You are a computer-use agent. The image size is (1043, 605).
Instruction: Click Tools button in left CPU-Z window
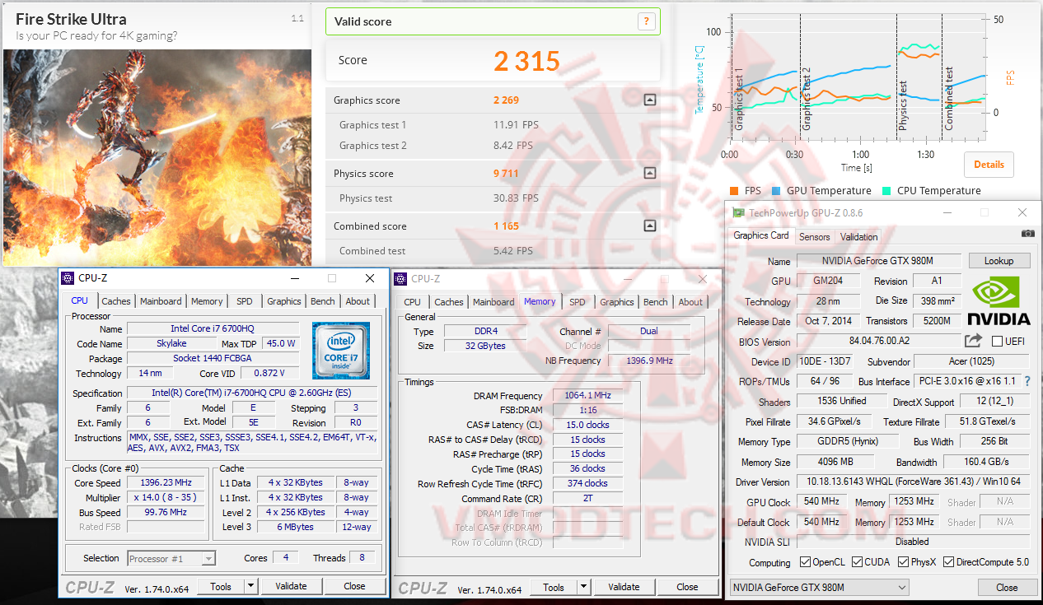(x=221, y=586)
